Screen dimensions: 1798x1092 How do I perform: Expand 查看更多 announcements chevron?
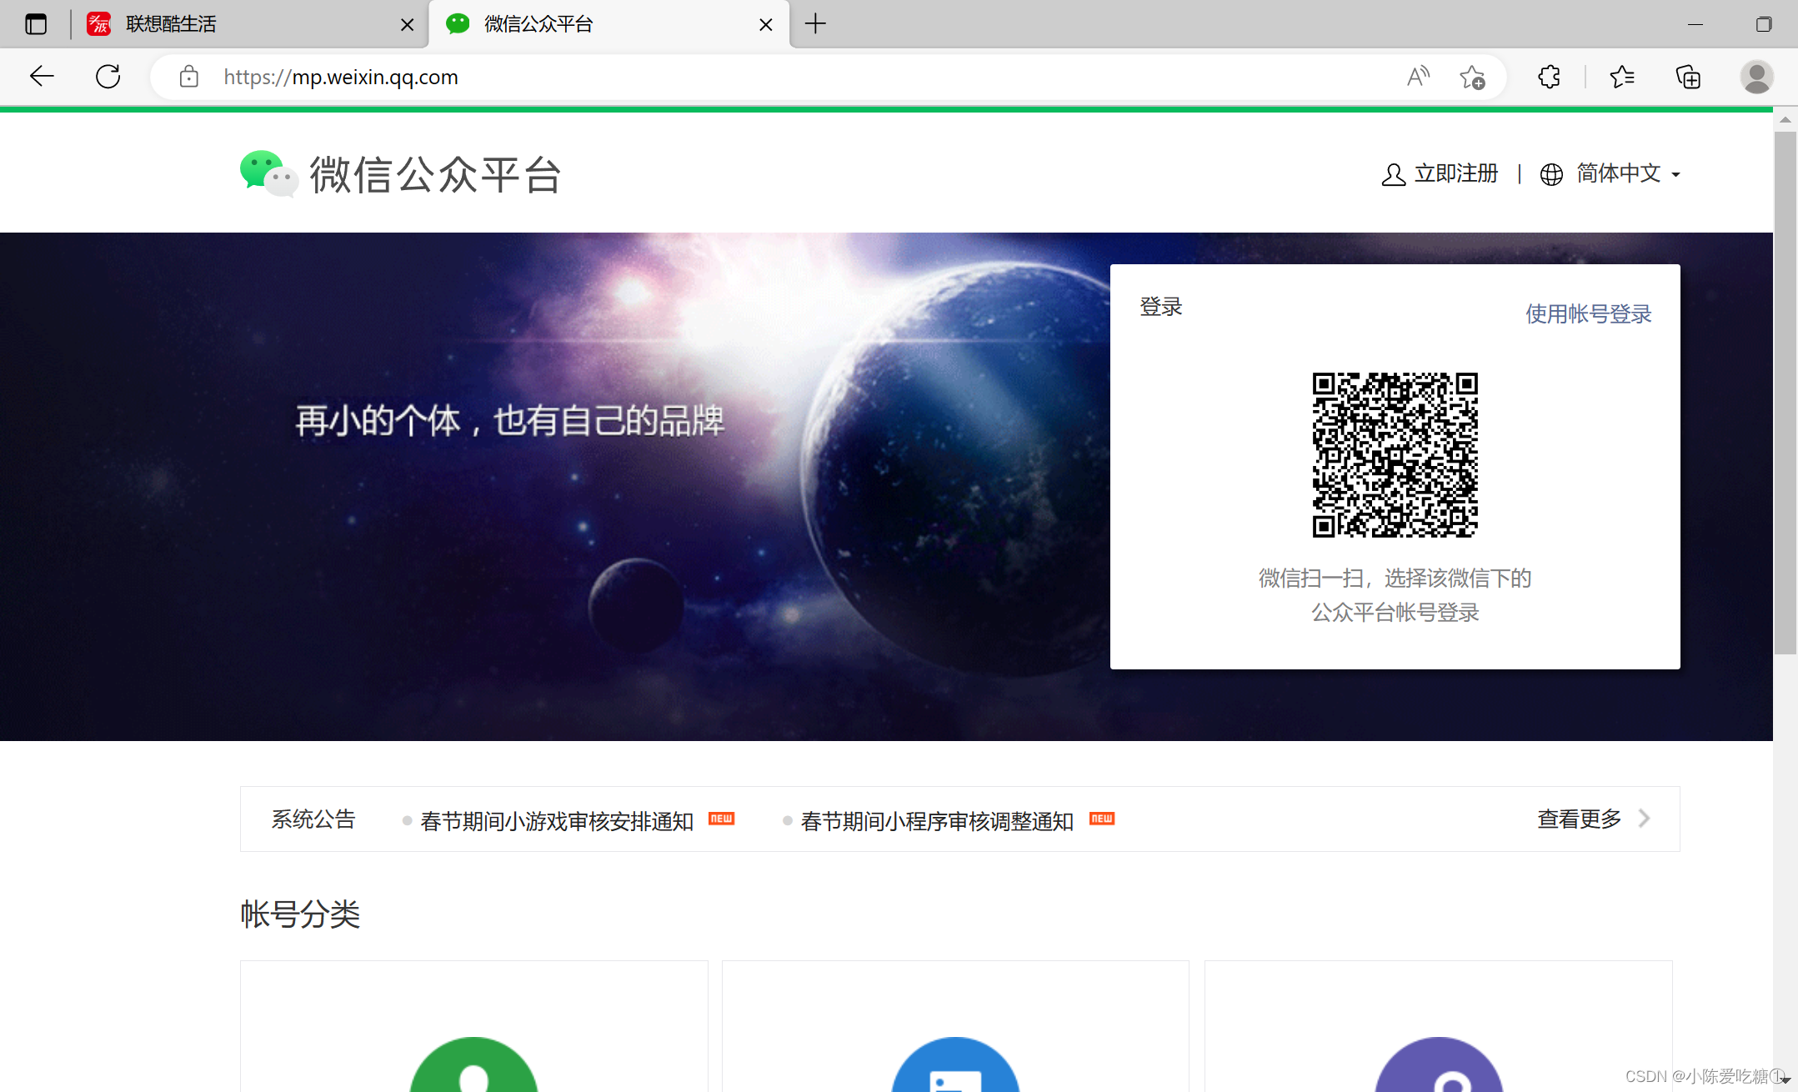(x=1643, y=819)
